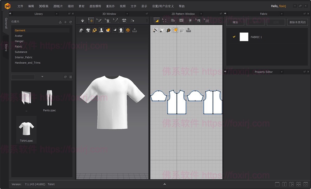Open the 缝纫 menu

(71, 6)
